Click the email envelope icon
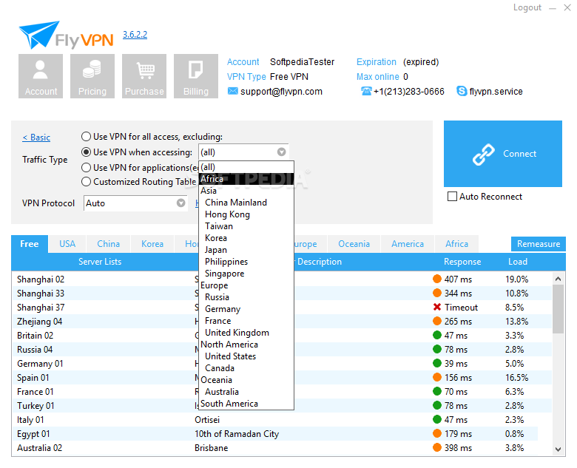The image size is (577, 468). coord(232,91)
